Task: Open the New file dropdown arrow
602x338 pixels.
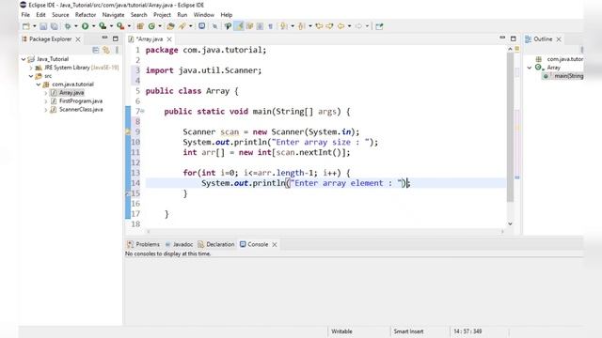Action: (x=34, y=26)
